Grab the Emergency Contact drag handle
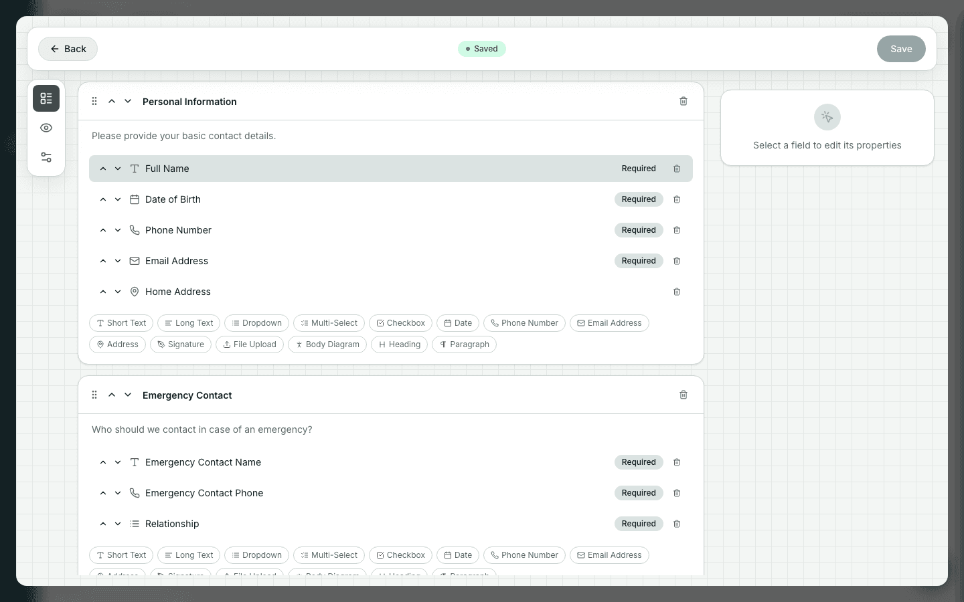The height and width of the screenshot is (602, 964). pyautogui.click(x=94, y=395)
